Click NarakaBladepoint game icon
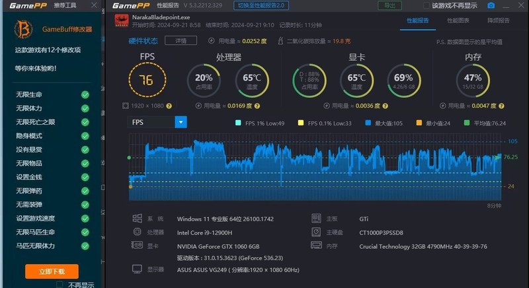 coord(122,20)
